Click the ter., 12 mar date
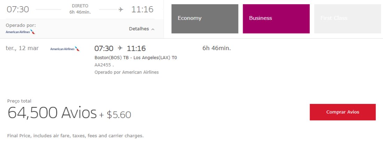Viewport: 383px width, 155px height. coord(22,48)
